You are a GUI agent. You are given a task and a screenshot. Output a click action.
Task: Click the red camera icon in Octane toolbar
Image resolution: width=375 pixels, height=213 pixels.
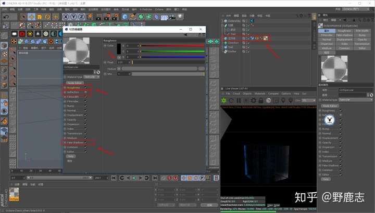(x=22, y=34)
